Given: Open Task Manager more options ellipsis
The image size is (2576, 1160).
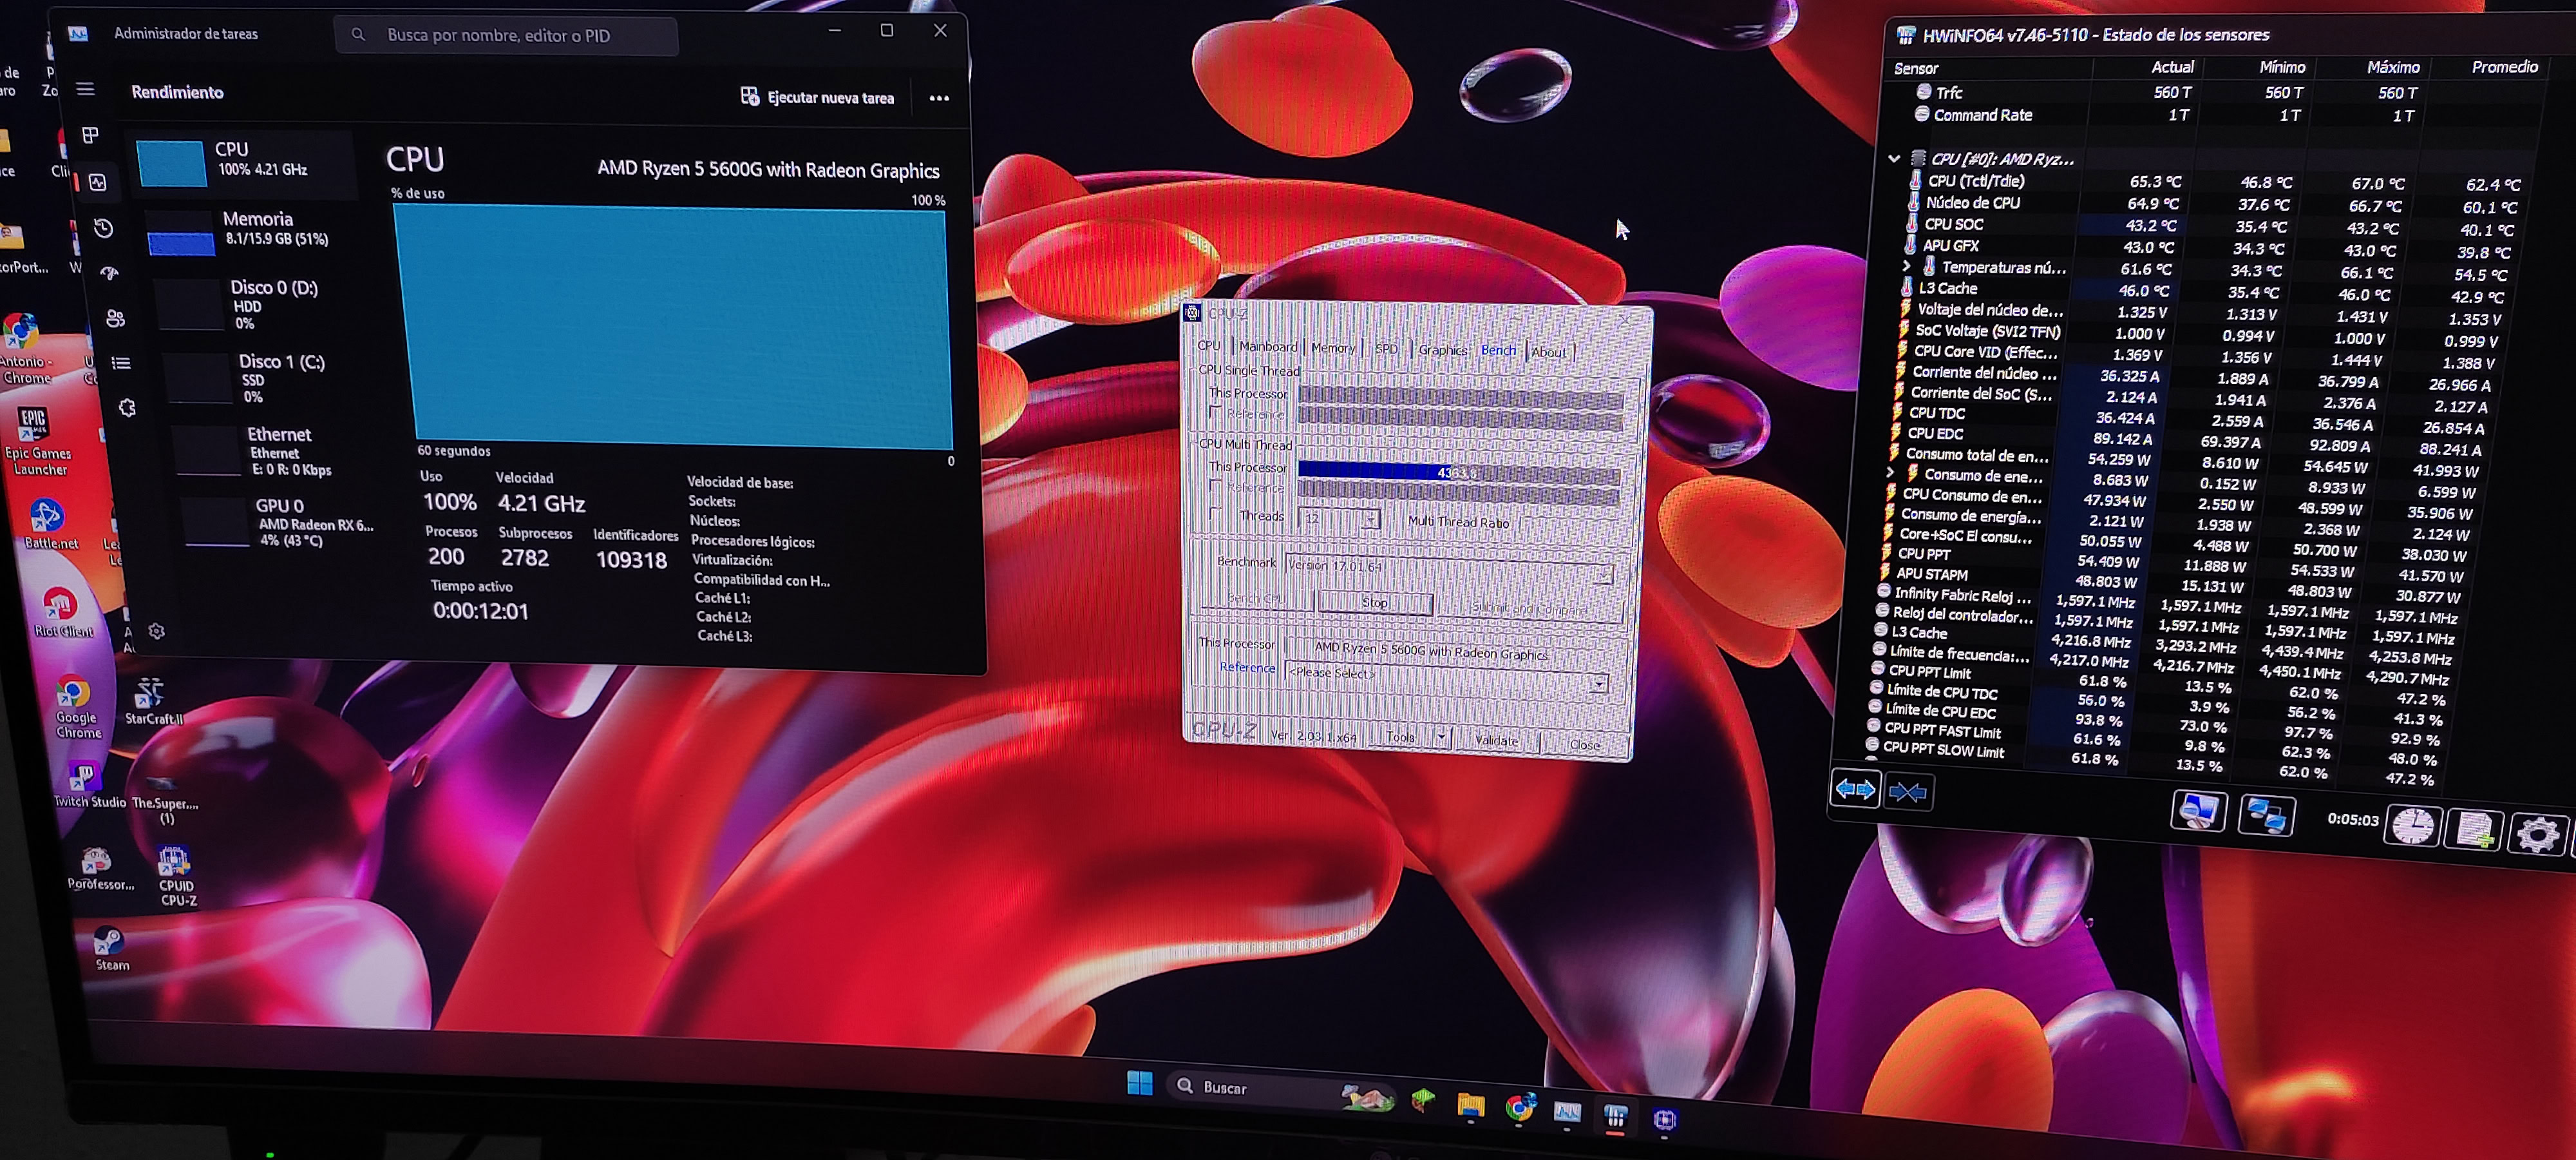Looking at the screenshot, I should click(939, 98).
